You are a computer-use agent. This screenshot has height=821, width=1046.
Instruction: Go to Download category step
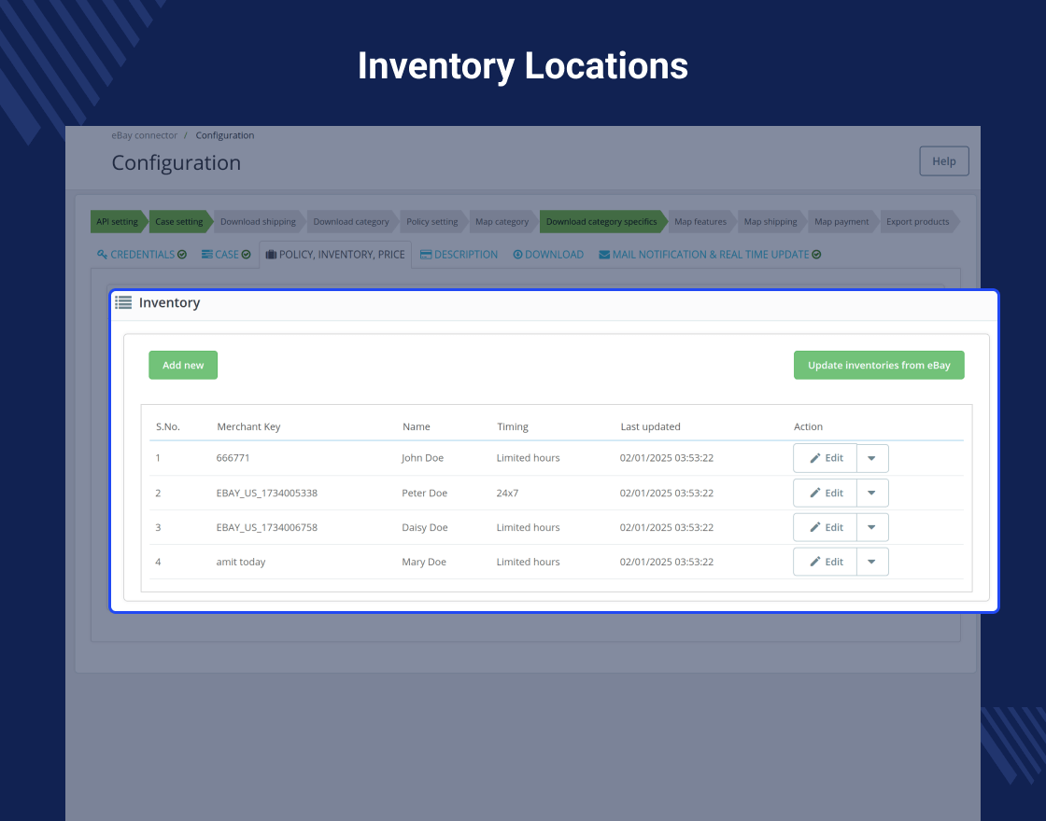351,222
